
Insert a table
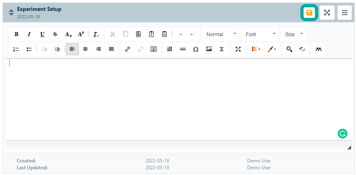[x=170, y=49]
